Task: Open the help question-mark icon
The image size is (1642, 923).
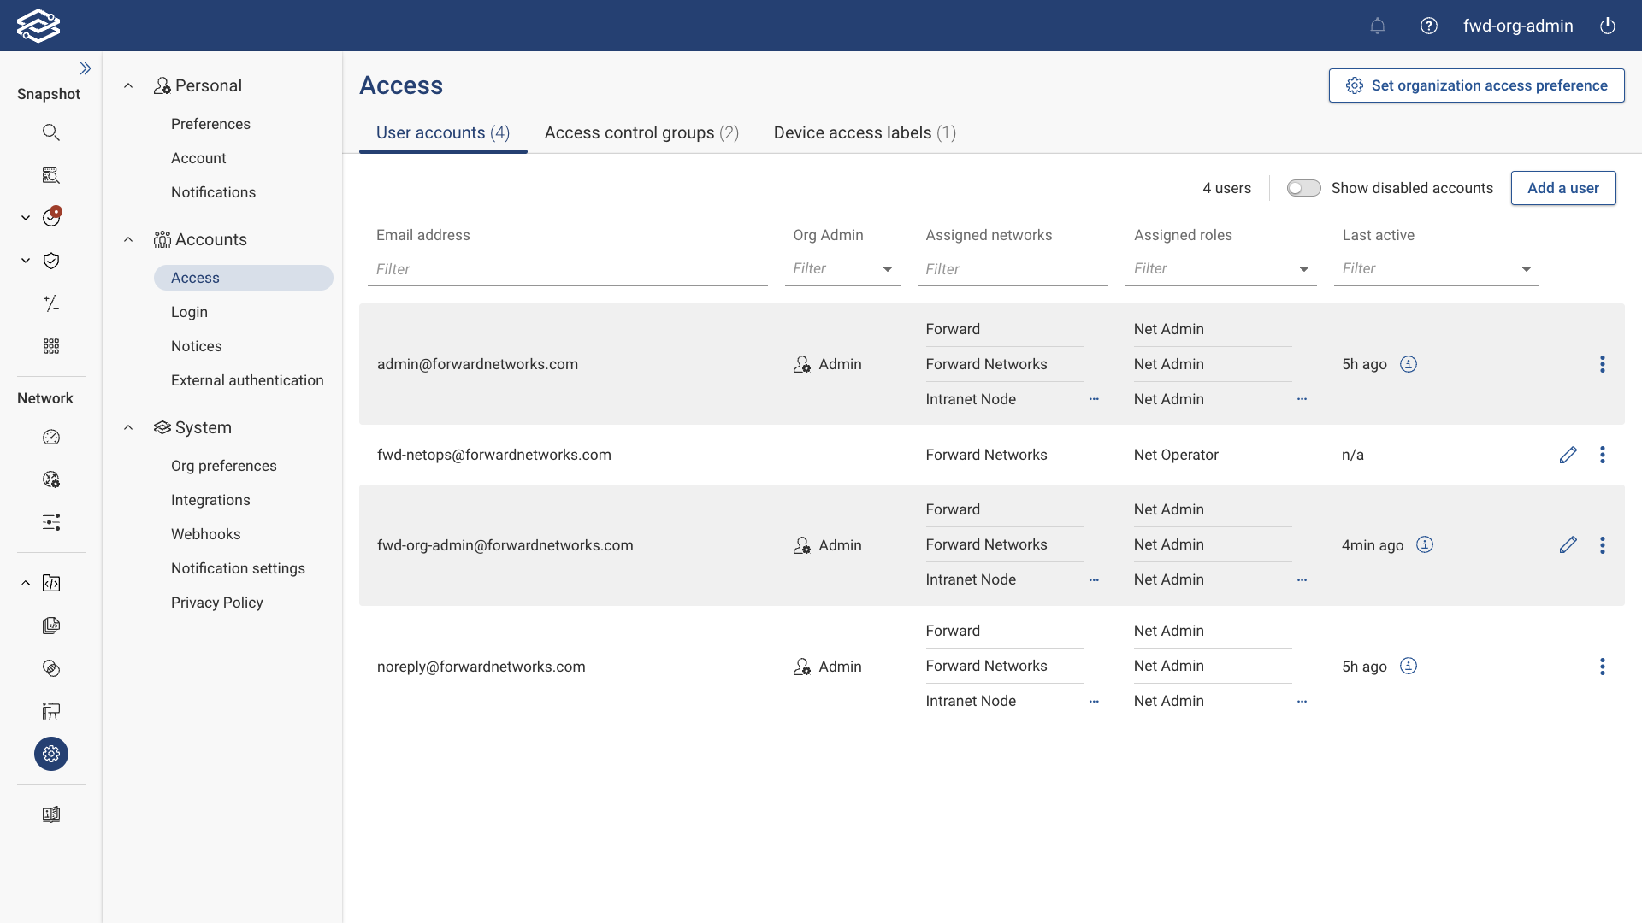Action: tap(1428, 26)
